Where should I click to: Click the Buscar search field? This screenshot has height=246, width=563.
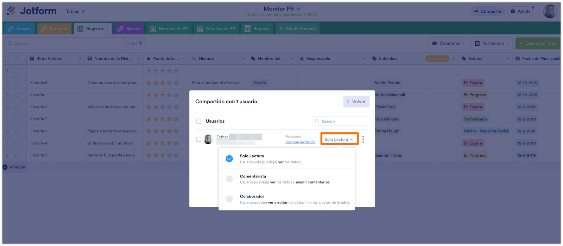coord(64,43)
